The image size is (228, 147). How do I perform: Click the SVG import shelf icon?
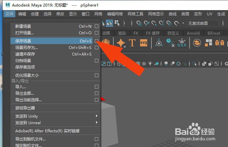point(144,43)
